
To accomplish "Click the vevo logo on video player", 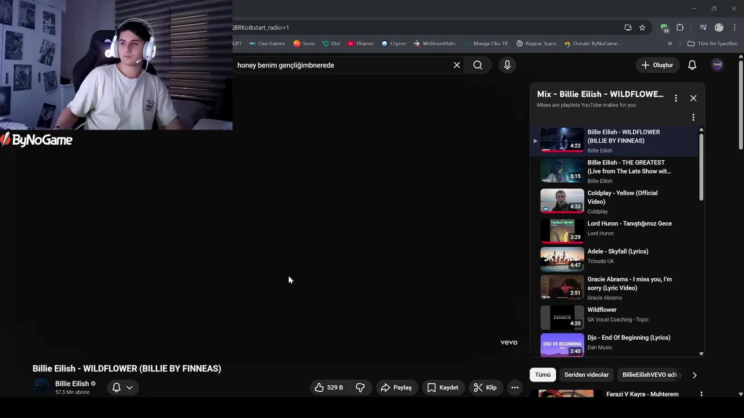I will point(509,343).
